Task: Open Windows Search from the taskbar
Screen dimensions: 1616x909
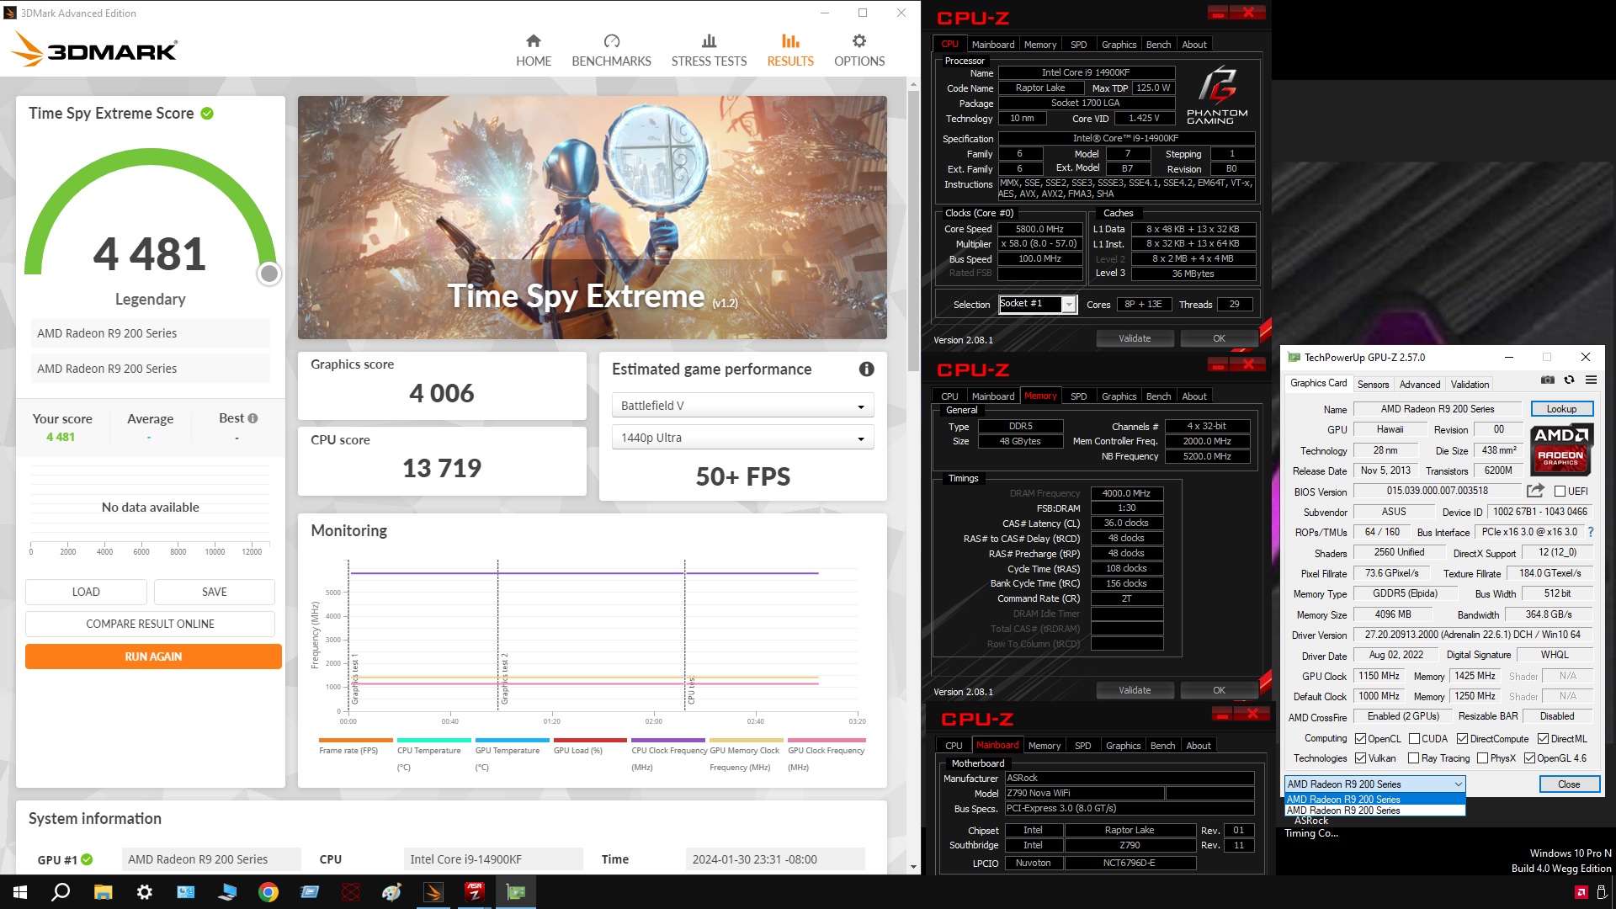Action: pyautogui.click(x=61, y=892)
